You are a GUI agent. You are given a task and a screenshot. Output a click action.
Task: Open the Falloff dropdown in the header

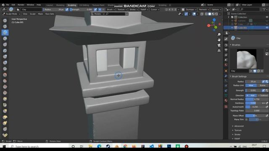point(144,10)
